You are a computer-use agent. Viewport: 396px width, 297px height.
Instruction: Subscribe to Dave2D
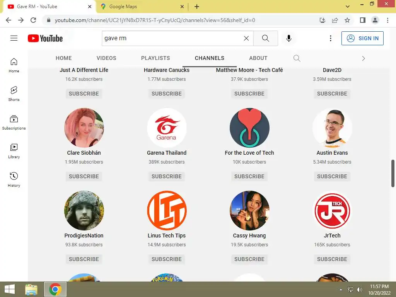332,94
